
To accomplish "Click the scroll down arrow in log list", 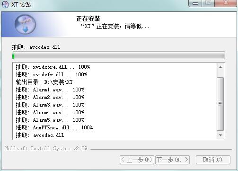I will (220, 135).
